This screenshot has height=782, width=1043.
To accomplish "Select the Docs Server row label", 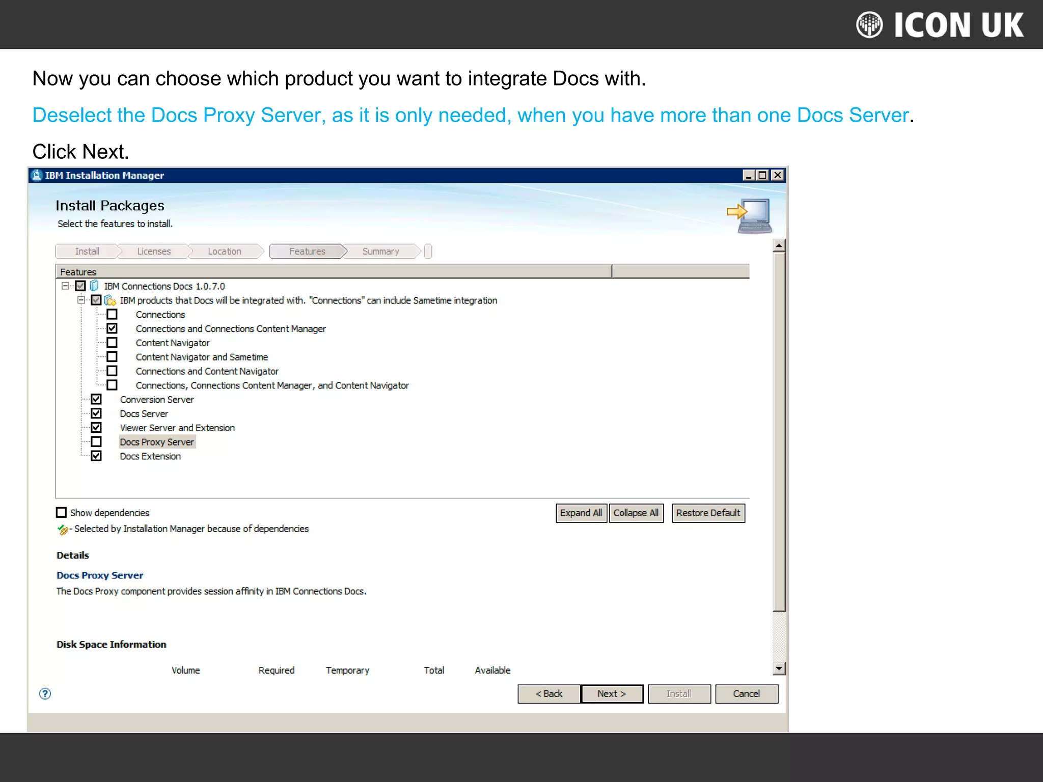I will (x=144, y=414).
